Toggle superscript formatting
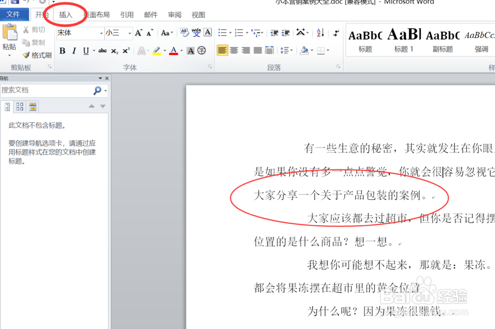495x329 pixels. point(126,51)
